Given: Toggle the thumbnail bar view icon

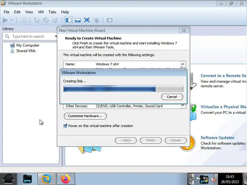Looking at the screenshot, I should pos(78,20).
